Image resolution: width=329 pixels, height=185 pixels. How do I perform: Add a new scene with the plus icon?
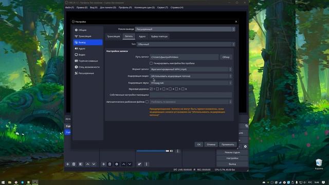coord(67,164)
